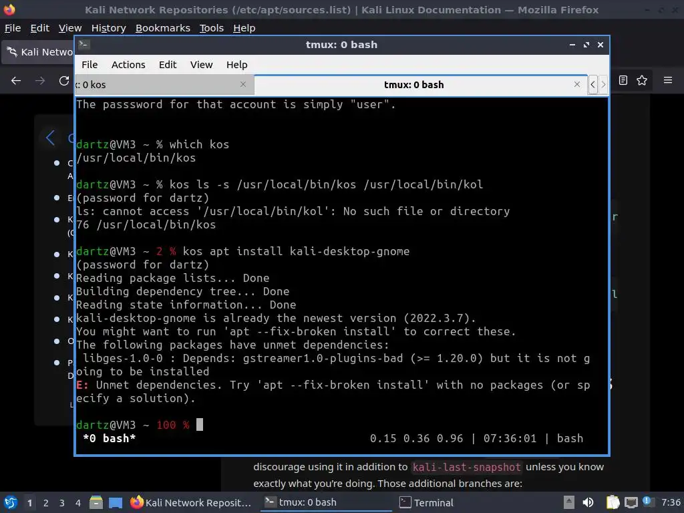The height and width of the screenshot is (513, 684).
Task: Open Firefox View menu
Action: [x=70, y=28]
